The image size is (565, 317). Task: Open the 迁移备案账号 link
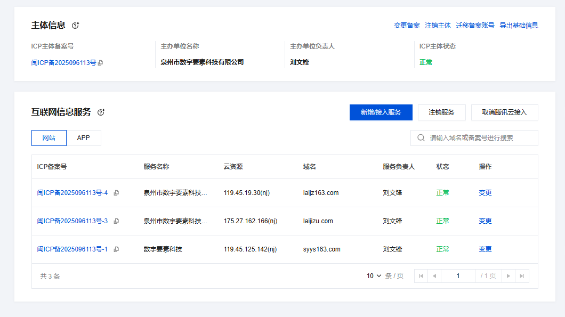click(475, 26)
